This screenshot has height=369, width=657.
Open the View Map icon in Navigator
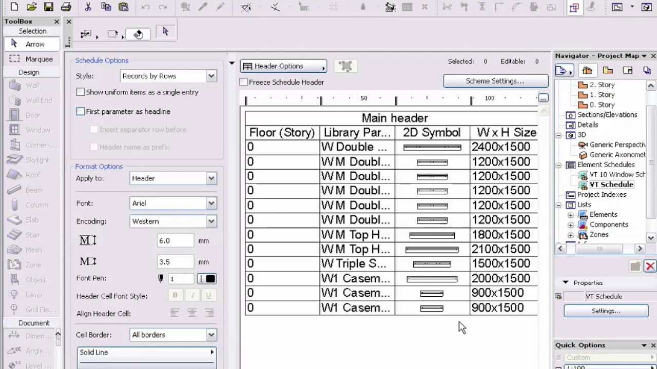tap(608, 70)
